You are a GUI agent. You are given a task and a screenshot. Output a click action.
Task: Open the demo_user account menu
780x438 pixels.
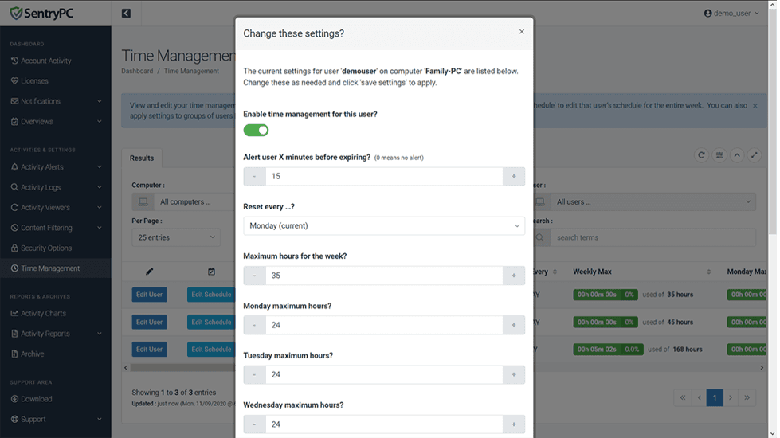731,14
